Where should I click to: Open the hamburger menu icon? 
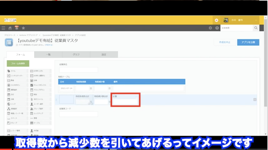tap(3, 28)
